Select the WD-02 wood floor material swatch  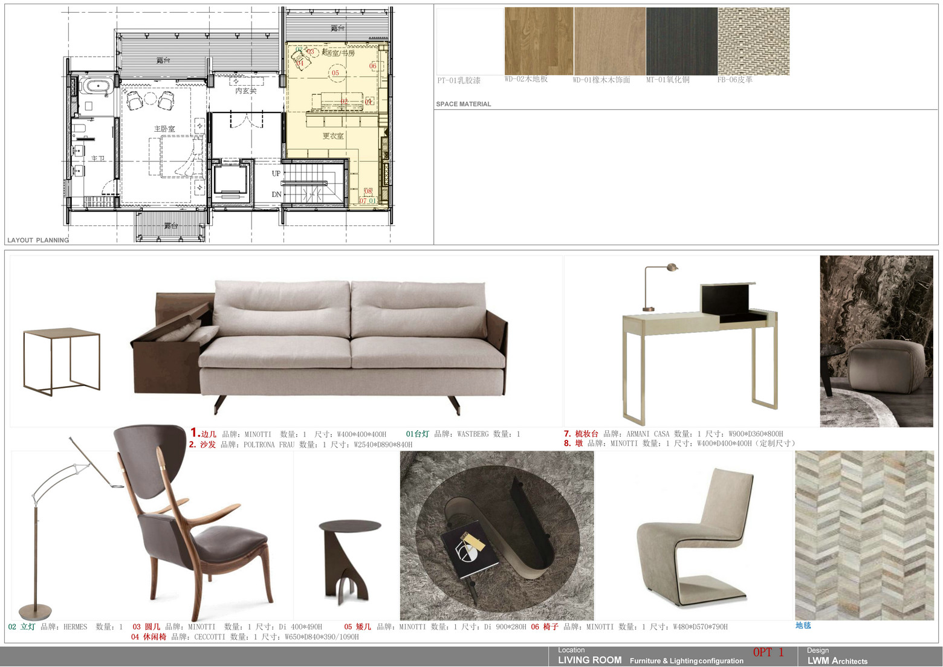tap(538, 41)
